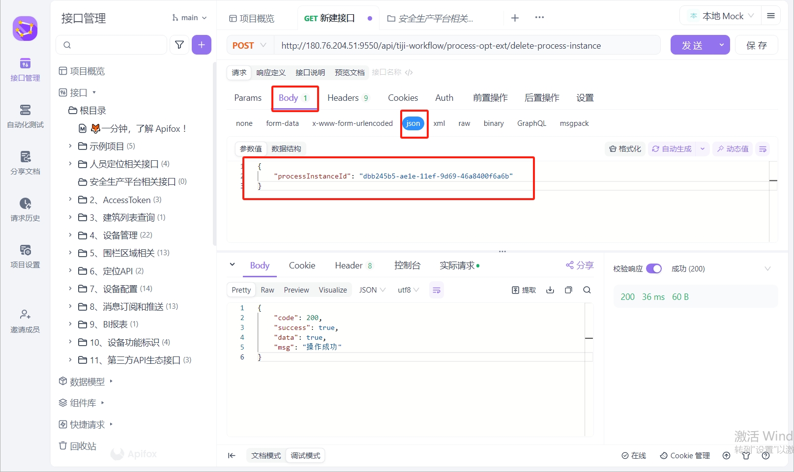Select x-www-form-urlencoded body type
Image resolution: width=794 pixels, height=472 pixels.
click(x=353, y=123)
